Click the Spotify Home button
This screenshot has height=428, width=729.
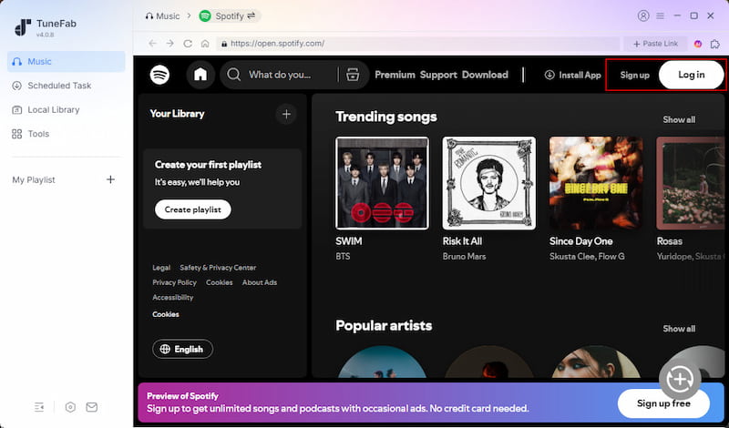pos(200,75)
